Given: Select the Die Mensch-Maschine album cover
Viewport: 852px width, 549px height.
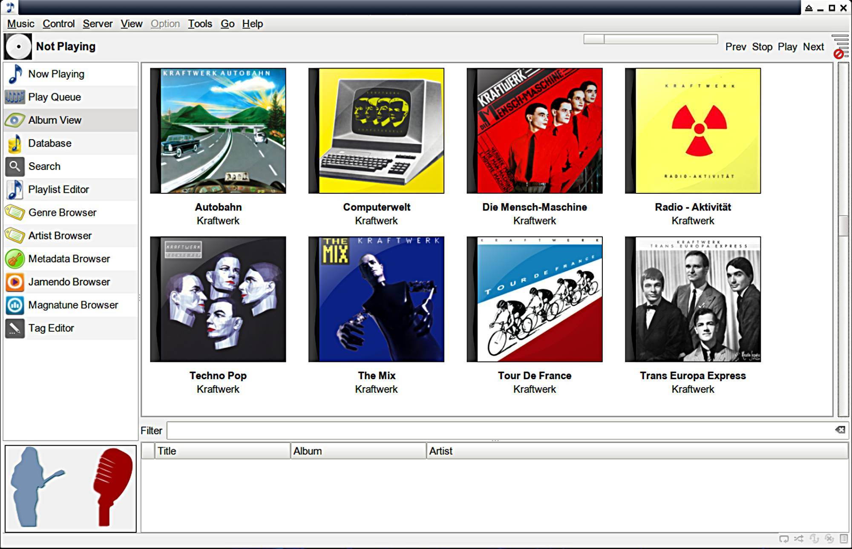Looking at the screenshot, I should click(535, 131).
